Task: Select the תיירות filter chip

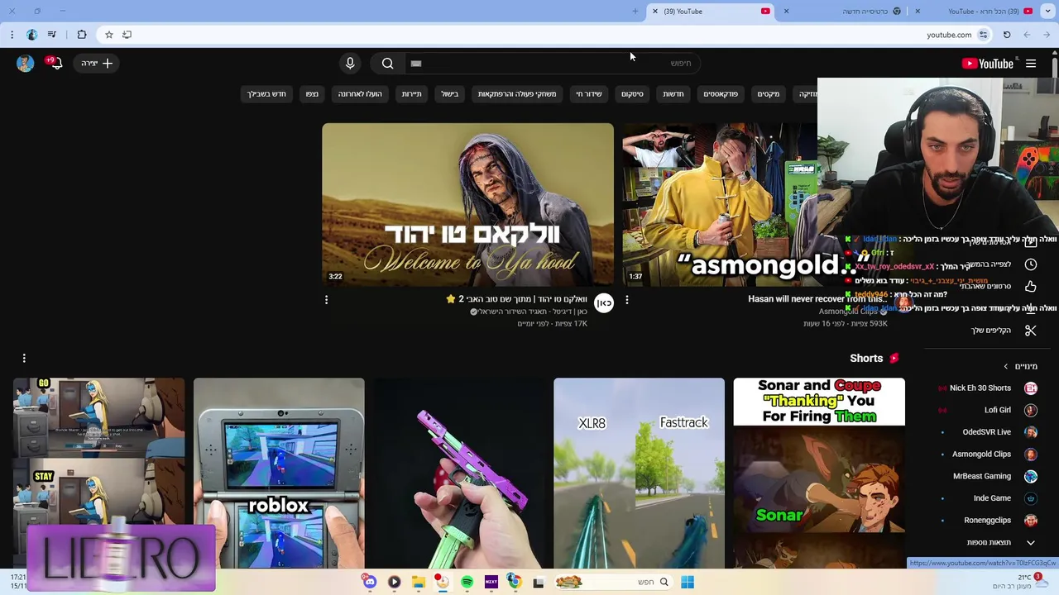Action: (412, 94)
